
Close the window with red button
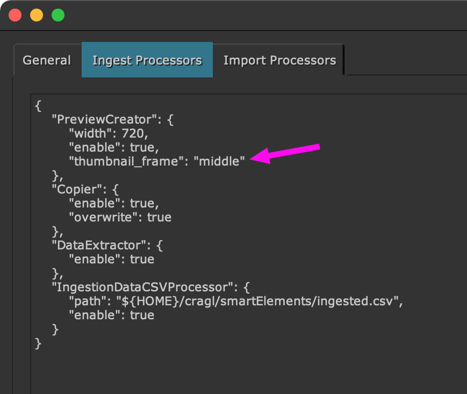[x=15, y=15]
